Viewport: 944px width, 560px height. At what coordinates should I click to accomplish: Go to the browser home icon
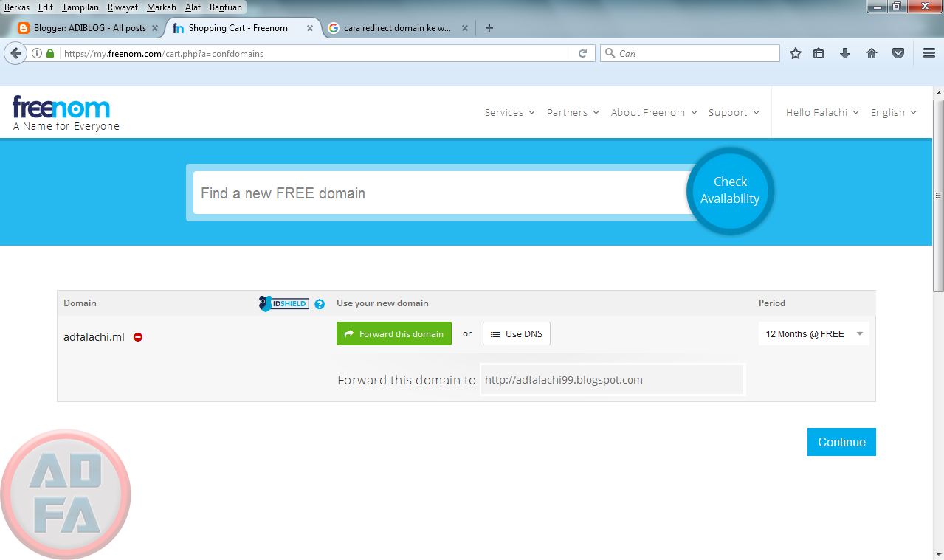[872, 53]
